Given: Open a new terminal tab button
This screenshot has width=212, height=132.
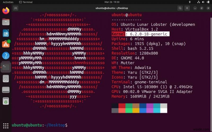Looking at the screenshot, I should (x=16, y=8).
